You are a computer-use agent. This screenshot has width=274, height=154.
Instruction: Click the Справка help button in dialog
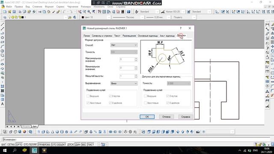[x=185, y=117]
